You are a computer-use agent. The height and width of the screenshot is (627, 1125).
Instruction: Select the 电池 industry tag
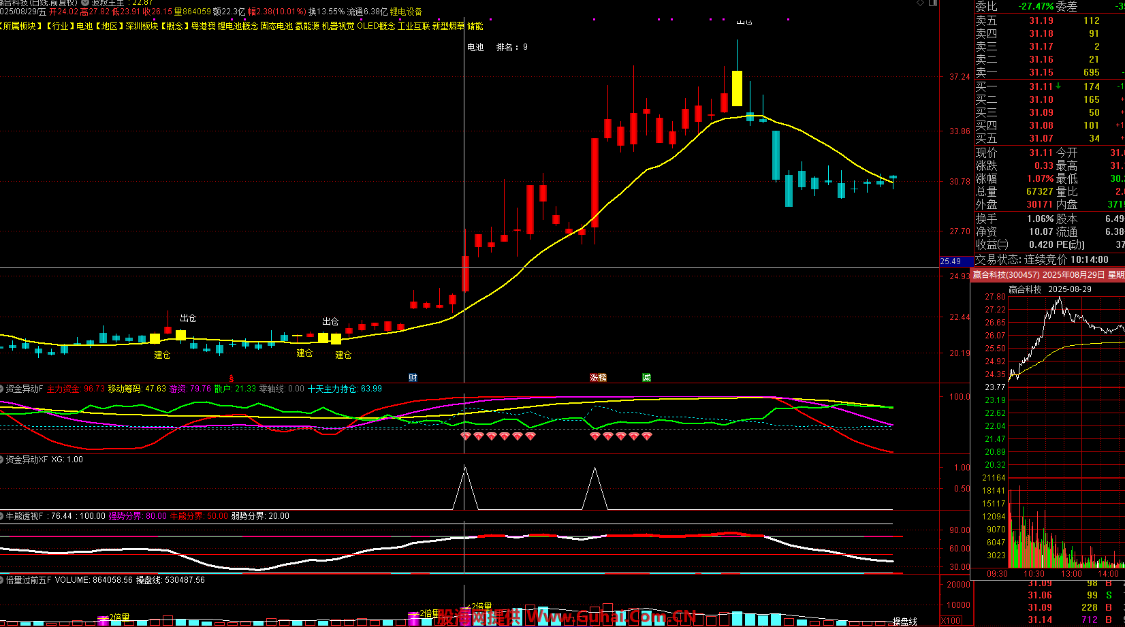click(84, 26)
